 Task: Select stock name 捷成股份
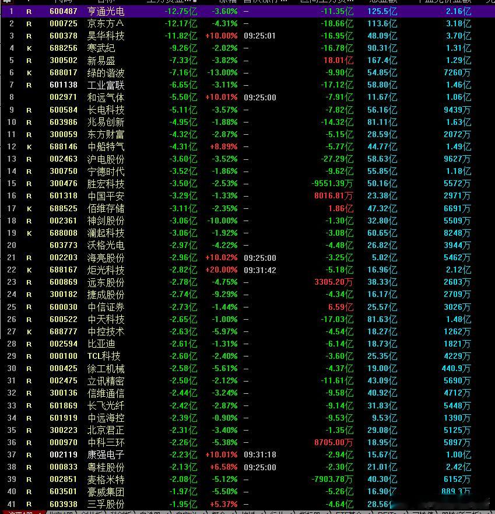pyautogui.click(x=106, y=295)
